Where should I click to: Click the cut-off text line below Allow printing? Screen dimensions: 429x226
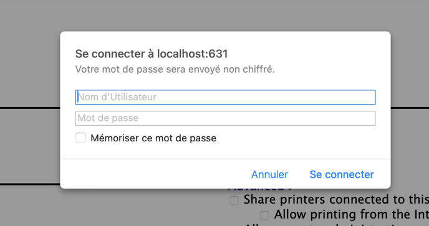(336, 225)
